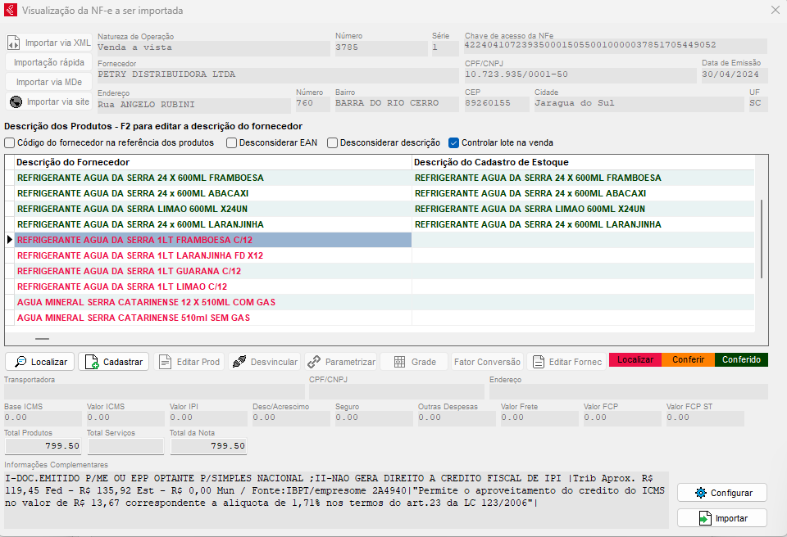The image size is (787, 537).
Task: Click the Importar via site globe icon
Action: 16,102
